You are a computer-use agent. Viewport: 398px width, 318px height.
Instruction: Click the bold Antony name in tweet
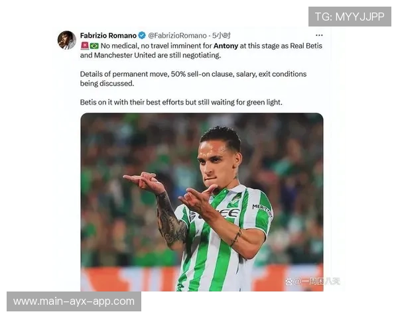click(226, 46)
